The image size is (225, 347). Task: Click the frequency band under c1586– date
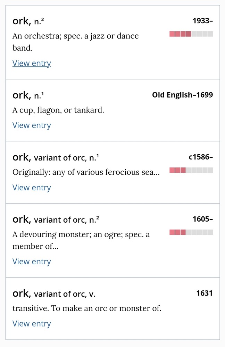coord(191,170)
